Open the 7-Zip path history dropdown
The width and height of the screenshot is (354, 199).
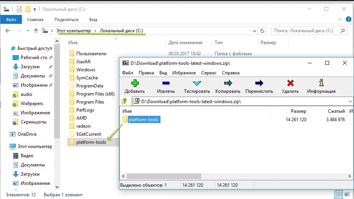click(x=350, y=101)
